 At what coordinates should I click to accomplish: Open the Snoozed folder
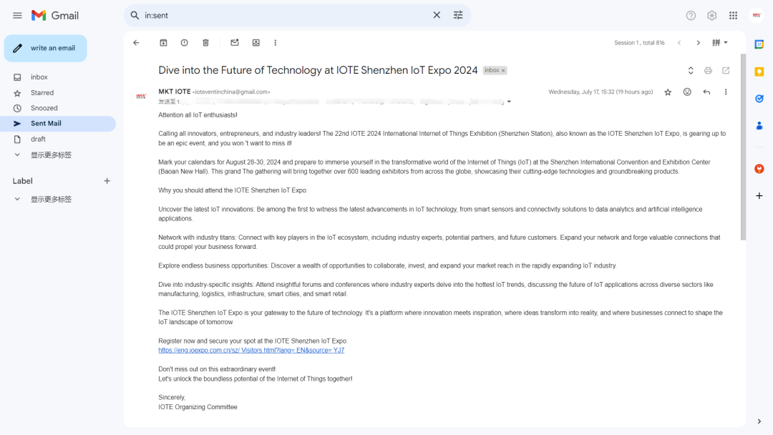click(x=44, y=108)
